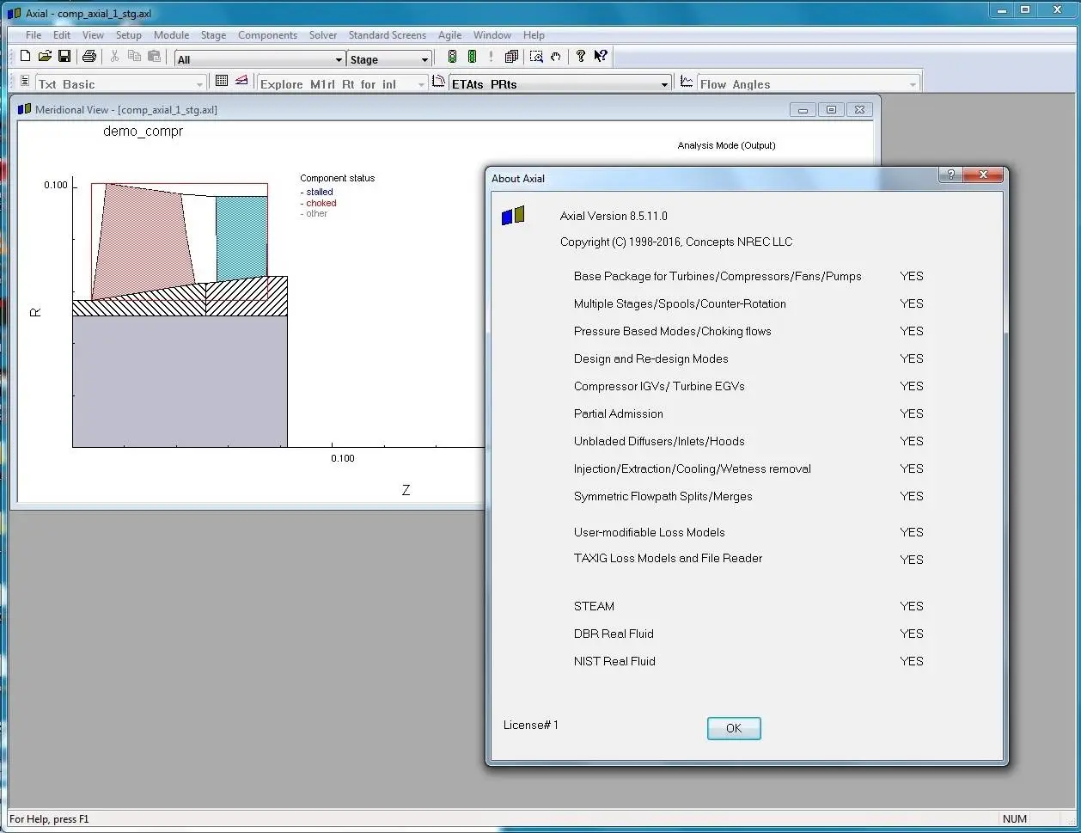Open About via the question mark icon

581,57
